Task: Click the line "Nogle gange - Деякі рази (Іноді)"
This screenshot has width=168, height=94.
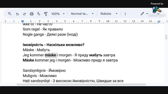Action: pos(50,34)
